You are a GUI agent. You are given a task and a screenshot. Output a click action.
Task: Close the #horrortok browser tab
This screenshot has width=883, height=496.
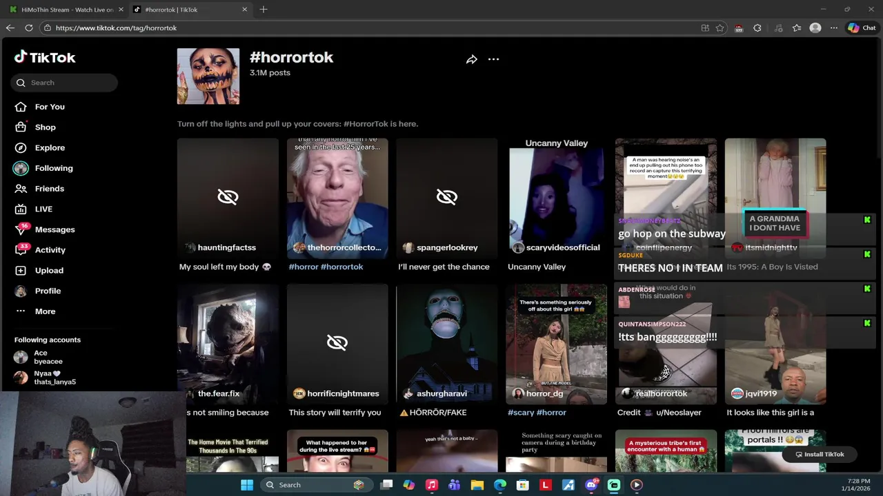[244, 10]
